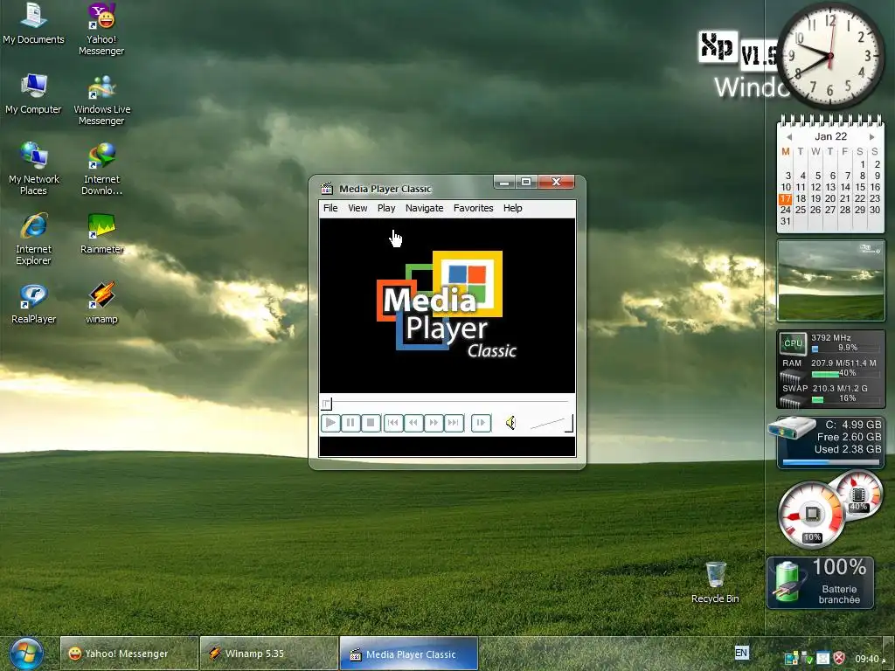
Task: Click the "Jan 22" calendar header
Action: (830, 136)
